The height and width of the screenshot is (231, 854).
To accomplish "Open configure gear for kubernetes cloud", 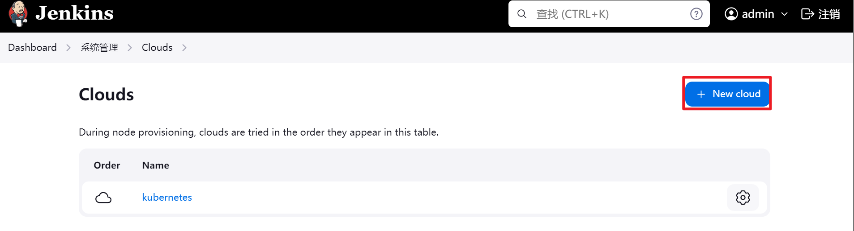I will (743, 197).
